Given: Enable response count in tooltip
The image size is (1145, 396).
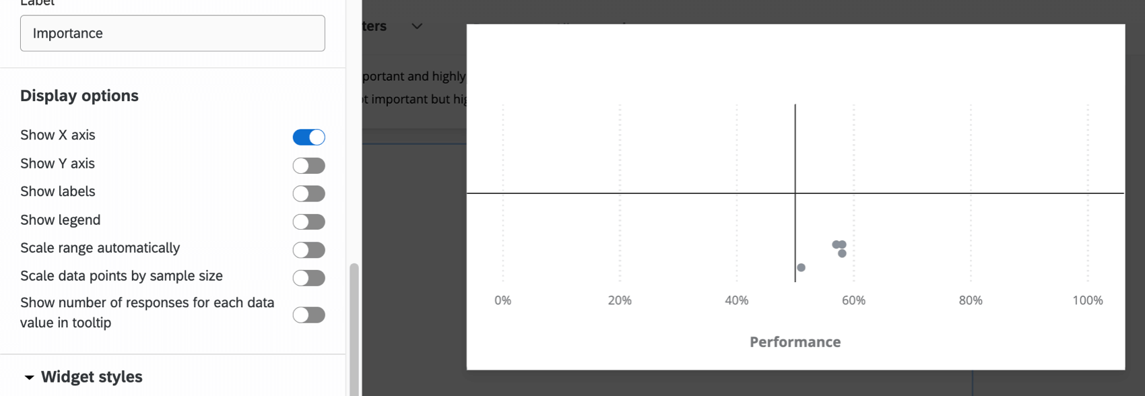Looking at the screenshot, I should 308,315.
